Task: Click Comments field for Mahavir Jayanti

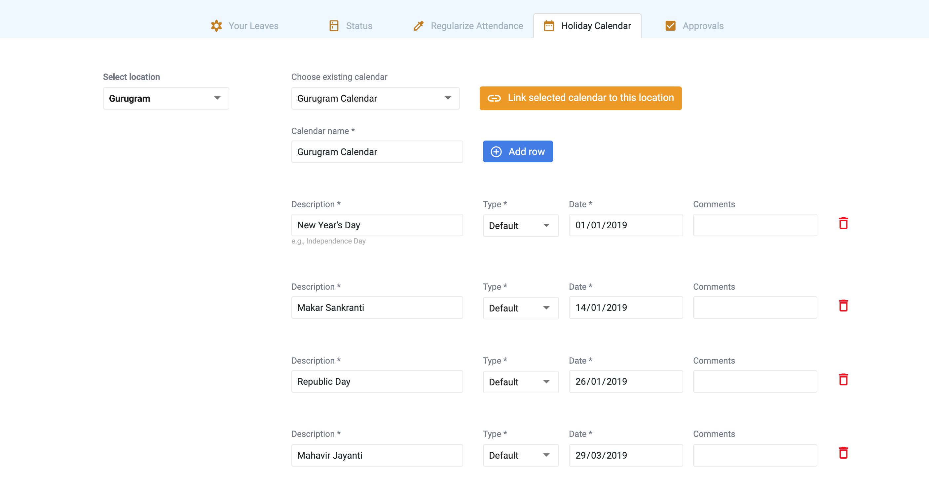Action: click(755, 455)
